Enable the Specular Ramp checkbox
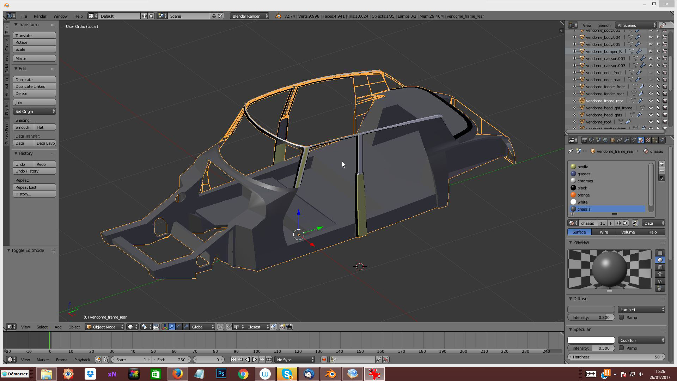The width and height of the screenshot is (677, 381). point(621,348)
